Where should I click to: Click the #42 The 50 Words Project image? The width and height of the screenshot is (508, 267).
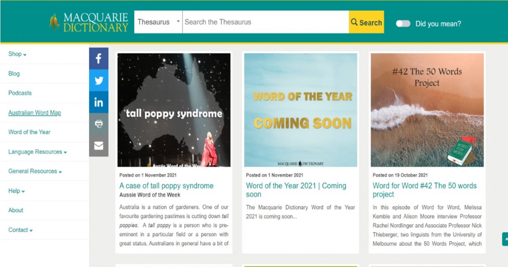coord(427,110)
